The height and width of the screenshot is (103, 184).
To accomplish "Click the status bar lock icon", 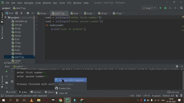I will (x=177, y=96).
